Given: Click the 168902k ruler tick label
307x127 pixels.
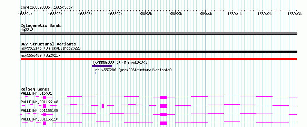Looking at the screenshot, I should pyautogui.click(x=265, y=14).
